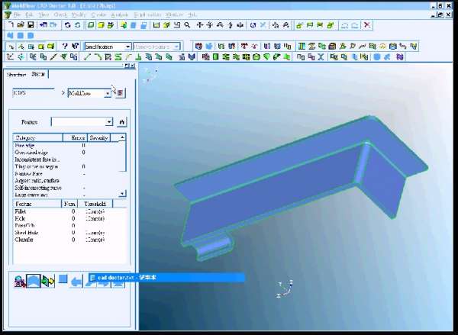Open the View menu
Viewport: 458px width, 335px height.
tap(44, 14)
